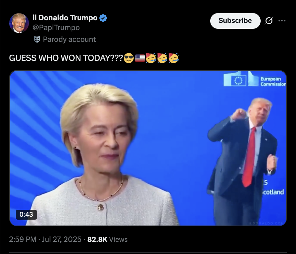Play the embedded video

148,148
